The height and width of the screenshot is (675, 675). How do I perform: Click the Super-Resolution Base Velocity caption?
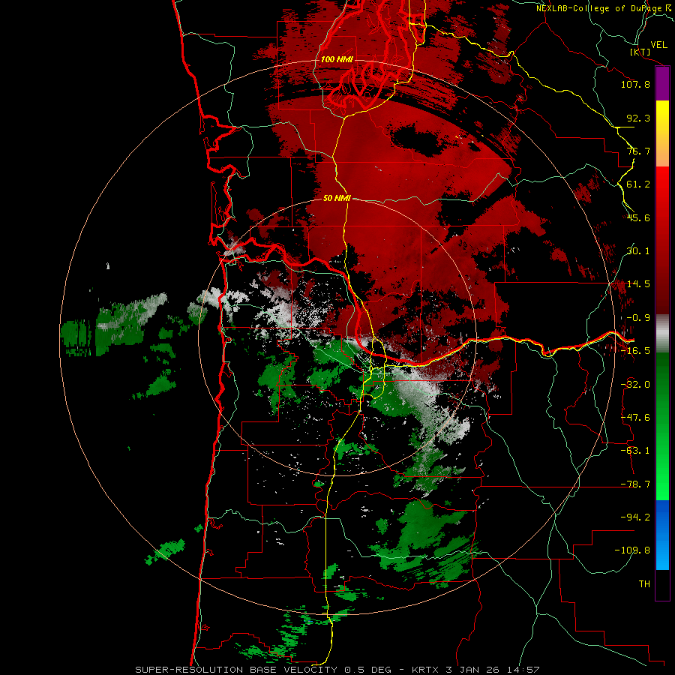(337, 670)
